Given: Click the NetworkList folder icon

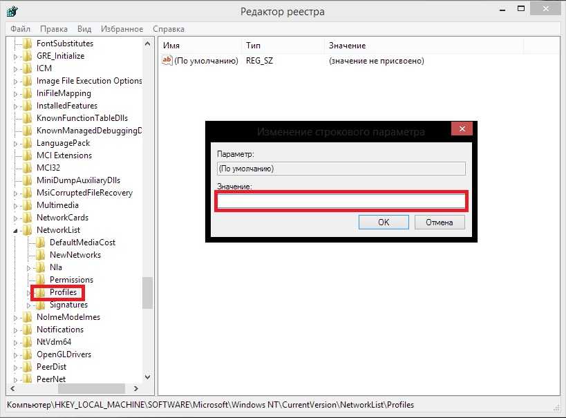Looking at the screenshot, I should (28, 230).
